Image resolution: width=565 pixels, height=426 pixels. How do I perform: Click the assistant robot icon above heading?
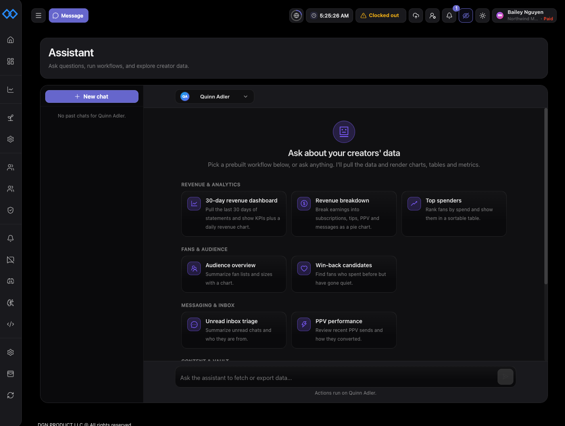coord(344,132)
